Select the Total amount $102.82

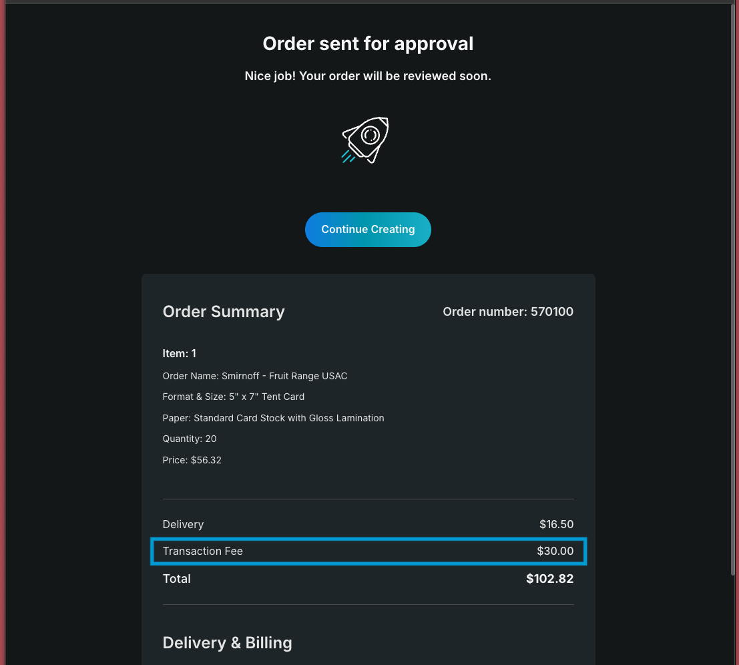[x=549, y=578]
